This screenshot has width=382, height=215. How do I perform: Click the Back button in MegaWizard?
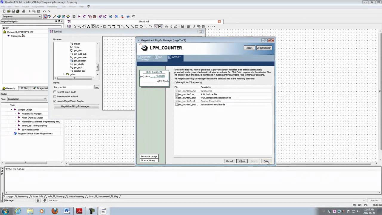242,161
